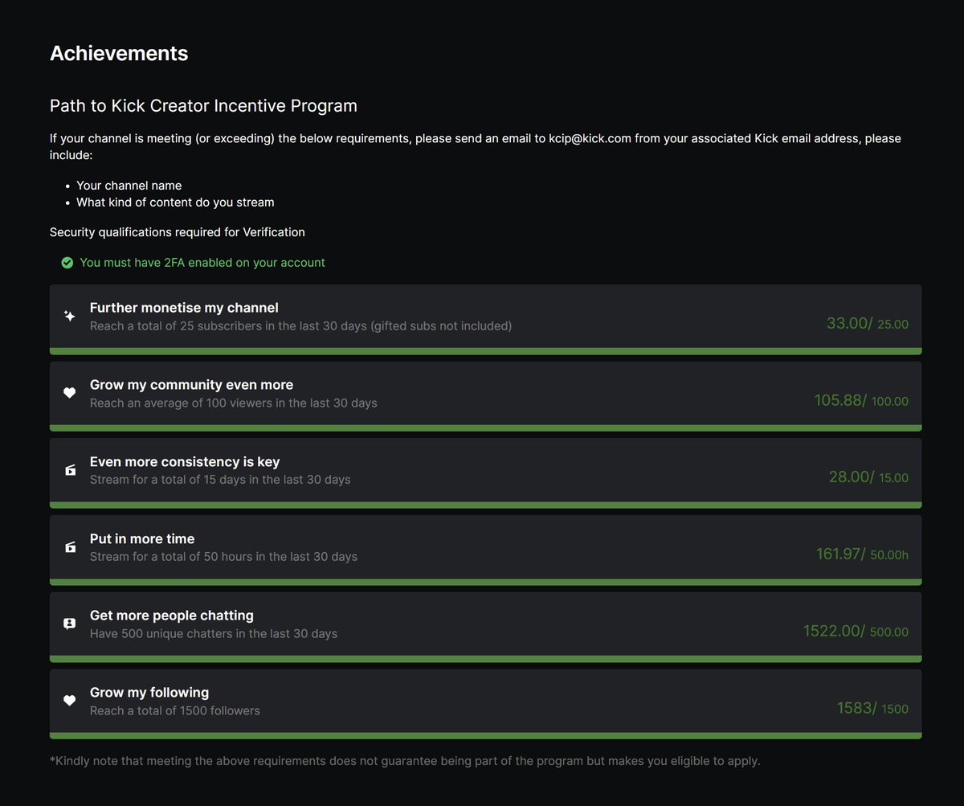Click the kcip@kick.com email address
The height and width of the screenshot is (806, 964).
(590, 138)
